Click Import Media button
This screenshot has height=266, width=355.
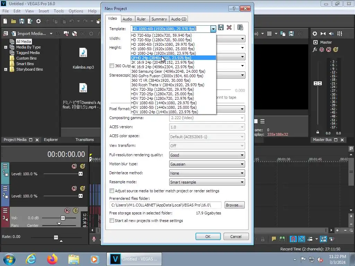(x=29, y=34)
